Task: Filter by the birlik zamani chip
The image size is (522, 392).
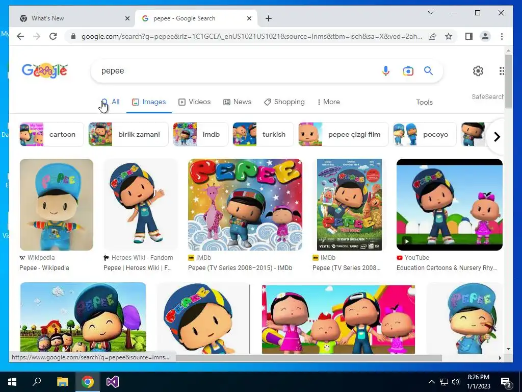Action: (x=128, y=134)
